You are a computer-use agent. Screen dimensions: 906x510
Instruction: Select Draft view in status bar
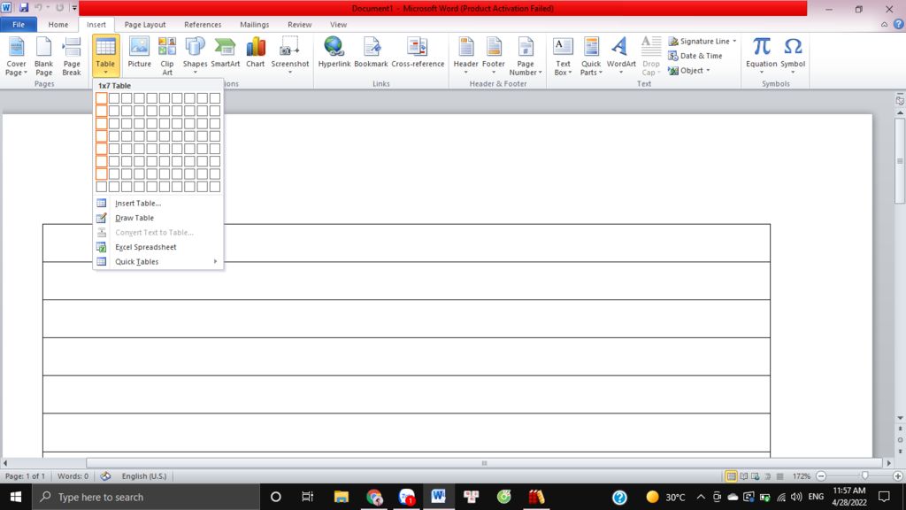[x=780, y=476]
